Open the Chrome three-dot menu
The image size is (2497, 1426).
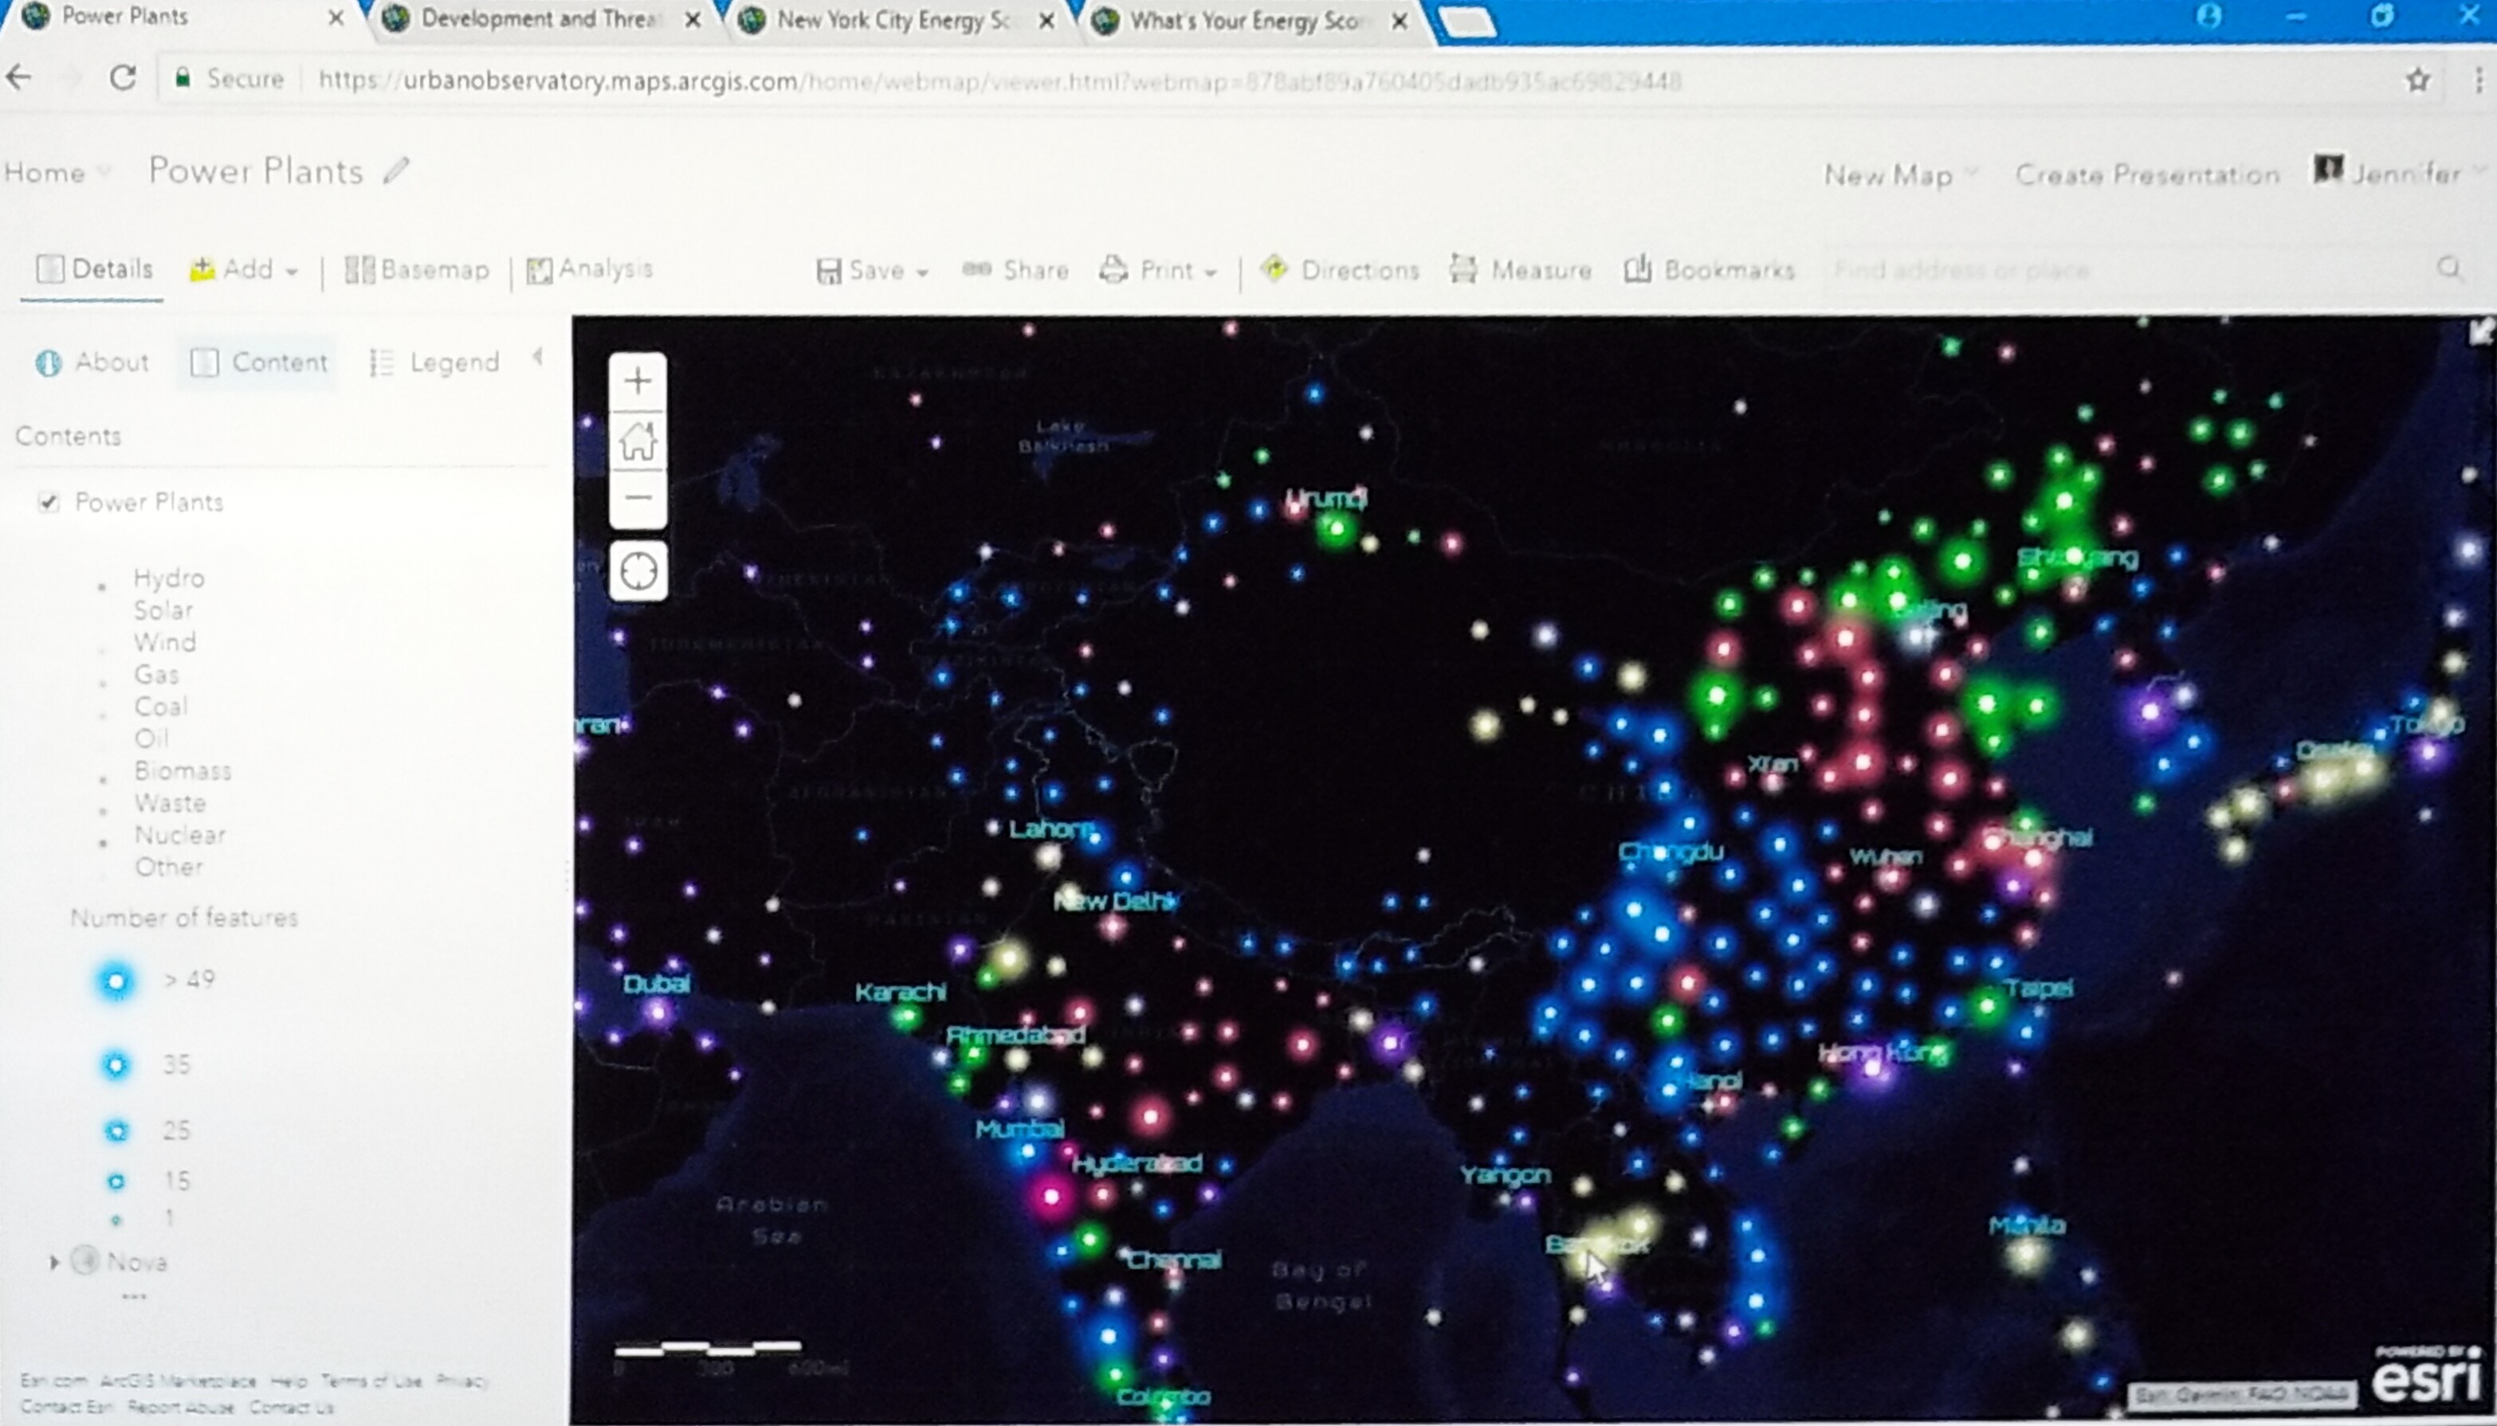(x=2479, y=80)
